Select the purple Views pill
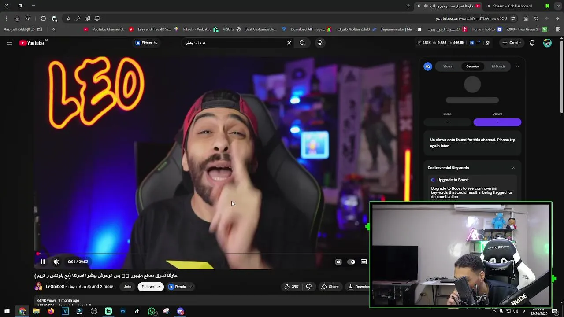 click(x=497, y=122)
